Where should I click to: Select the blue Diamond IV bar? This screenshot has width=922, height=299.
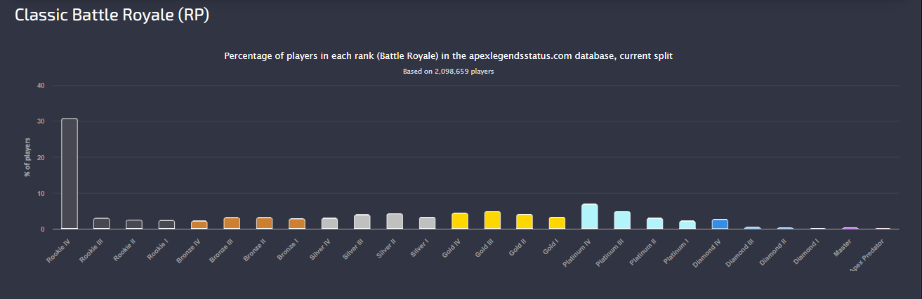click(x=720, y=224)
